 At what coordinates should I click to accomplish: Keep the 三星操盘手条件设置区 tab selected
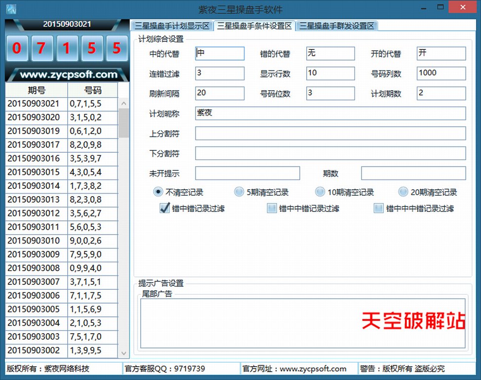point(254,26)
